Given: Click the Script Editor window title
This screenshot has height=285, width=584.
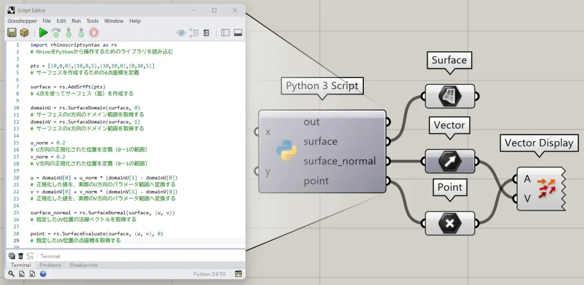Looking at the screenshot, I should click(x=31, y=10).
